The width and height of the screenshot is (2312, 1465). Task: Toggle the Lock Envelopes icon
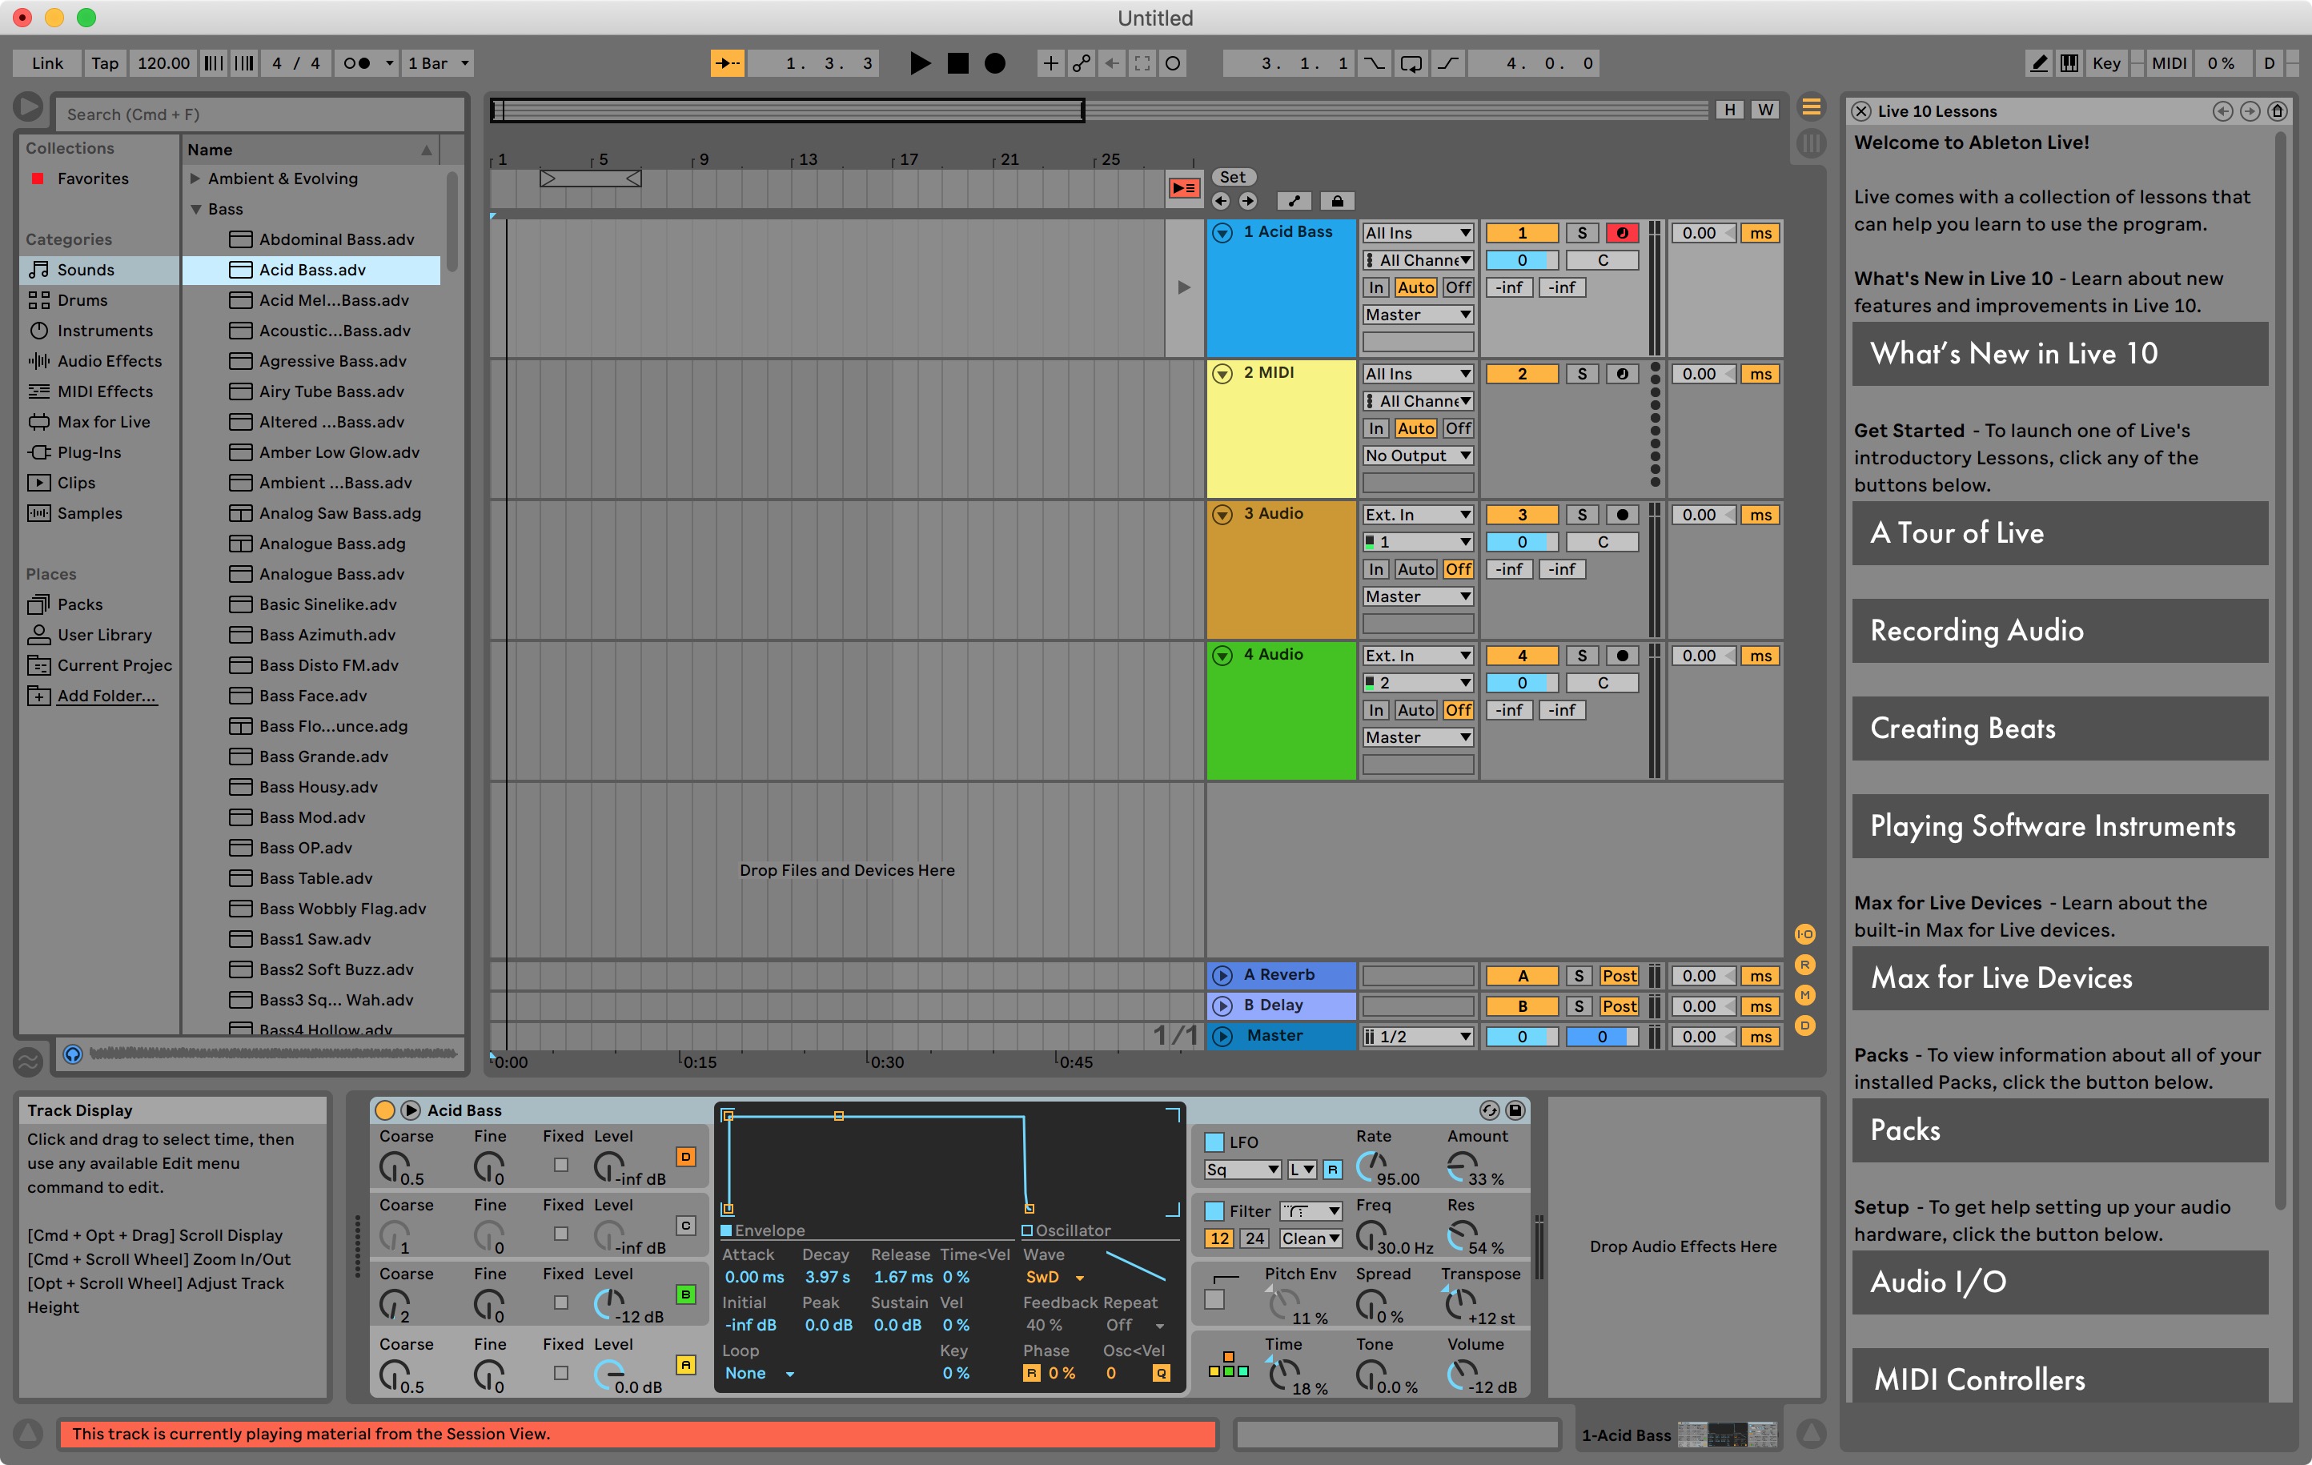pos(1336,201)
